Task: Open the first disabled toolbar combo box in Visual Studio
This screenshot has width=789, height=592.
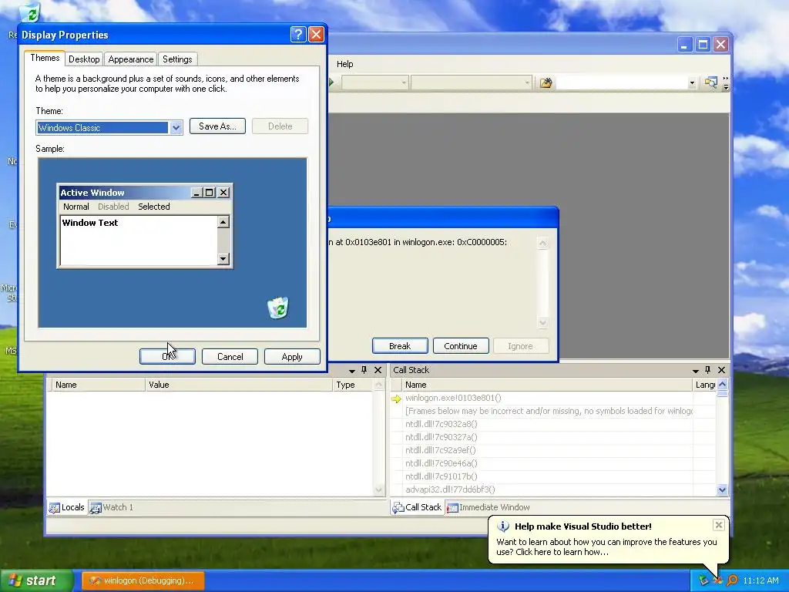Action: coord(375,82)
